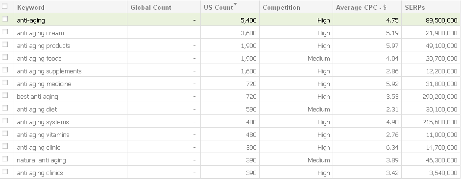Sort by Keyword column header
461x179 pixels.
click(x=30, y=8)
